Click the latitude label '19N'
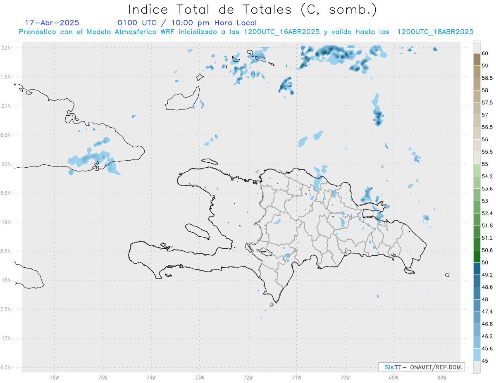496x383 pixels. 7,222
